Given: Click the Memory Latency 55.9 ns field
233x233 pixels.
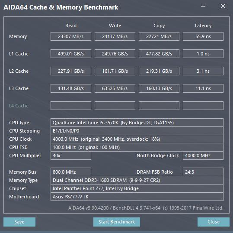Looking at the screenshot, I should coord(203,36).
